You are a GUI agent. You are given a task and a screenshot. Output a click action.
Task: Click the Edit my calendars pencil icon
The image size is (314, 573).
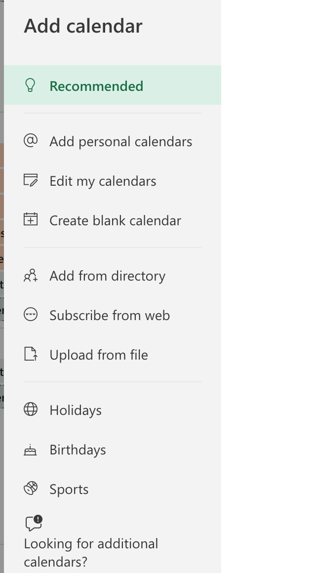(x=31, y=180)
